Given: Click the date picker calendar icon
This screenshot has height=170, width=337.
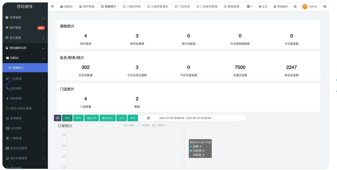Looking at the screenshot, I should pos(149,118).
